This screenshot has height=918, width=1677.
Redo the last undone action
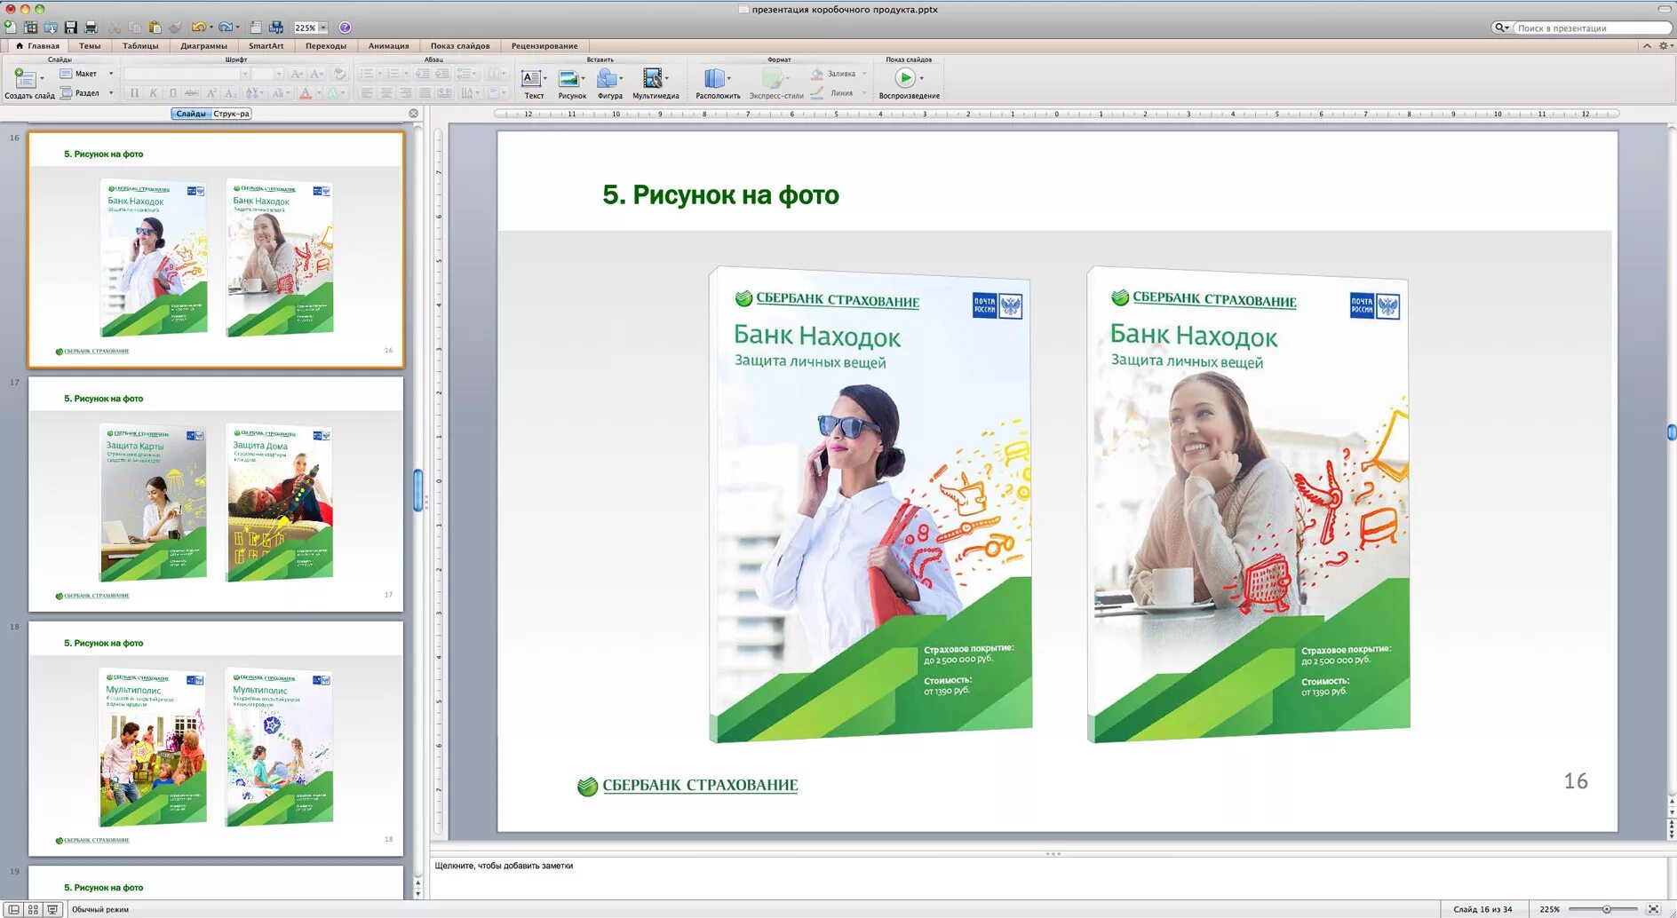pyautogui.click(x=226, y=28)
